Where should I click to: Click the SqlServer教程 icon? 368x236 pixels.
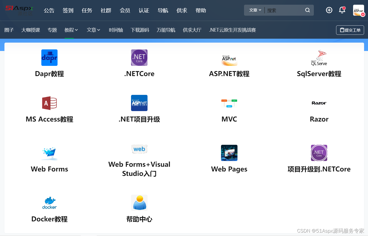click(319, 57)
